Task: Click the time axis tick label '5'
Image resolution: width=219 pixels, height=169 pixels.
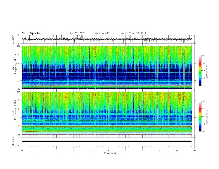Action: click(108, 150)
